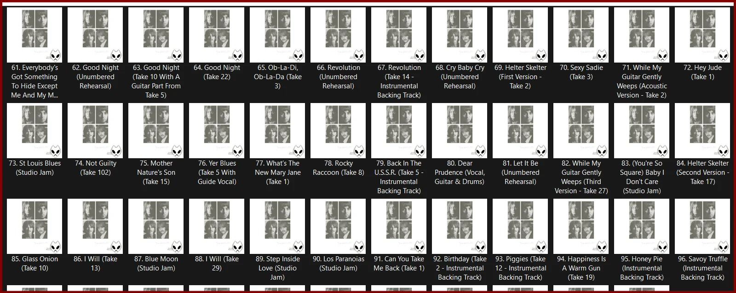Click the title text "72. Hey Jude (Take 1)"
This screenshot has width=736, height=293.
702,72
